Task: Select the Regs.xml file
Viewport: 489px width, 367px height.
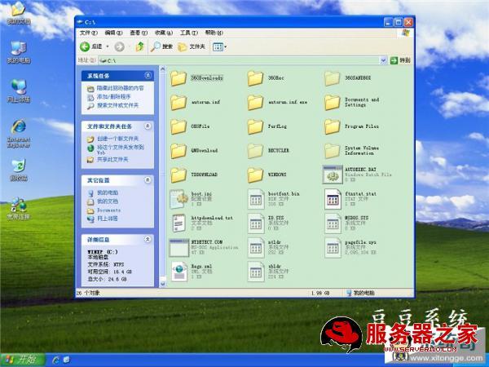Action: tap(192, 272)
